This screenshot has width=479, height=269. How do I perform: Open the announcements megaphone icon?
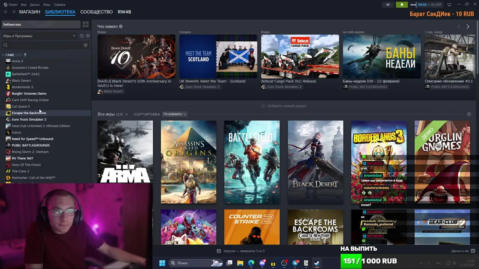tap(388, 4)
